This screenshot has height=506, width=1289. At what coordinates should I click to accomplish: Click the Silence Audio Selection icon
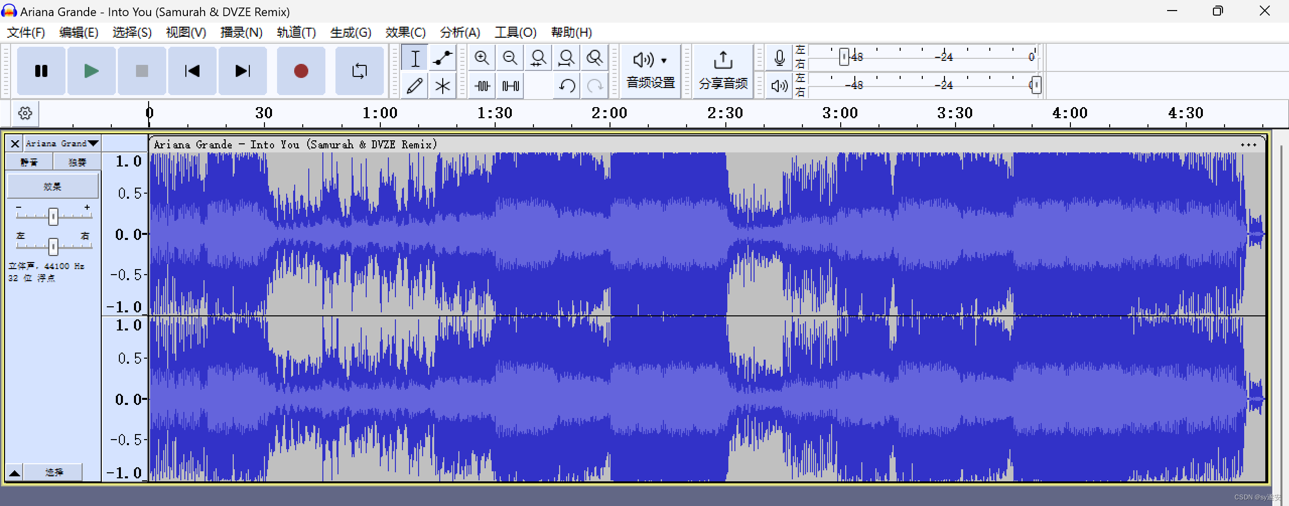pyautogui.click(x=509, y=86)
